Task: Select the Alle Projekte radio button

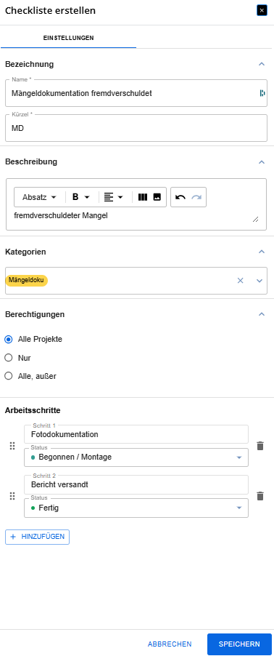Action: [x=9, y=340]
